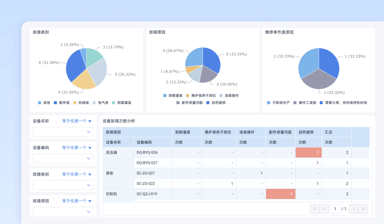384x224 pixels.
Task: Go to last page arrow
Action: pos(363,209)
